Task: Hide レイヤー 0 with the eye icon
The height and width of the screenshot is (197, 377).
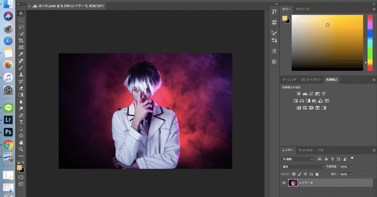Action: (284, 183)
